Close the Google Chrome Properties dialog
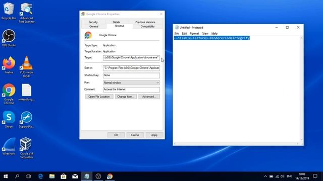 [x=161, y=14]
